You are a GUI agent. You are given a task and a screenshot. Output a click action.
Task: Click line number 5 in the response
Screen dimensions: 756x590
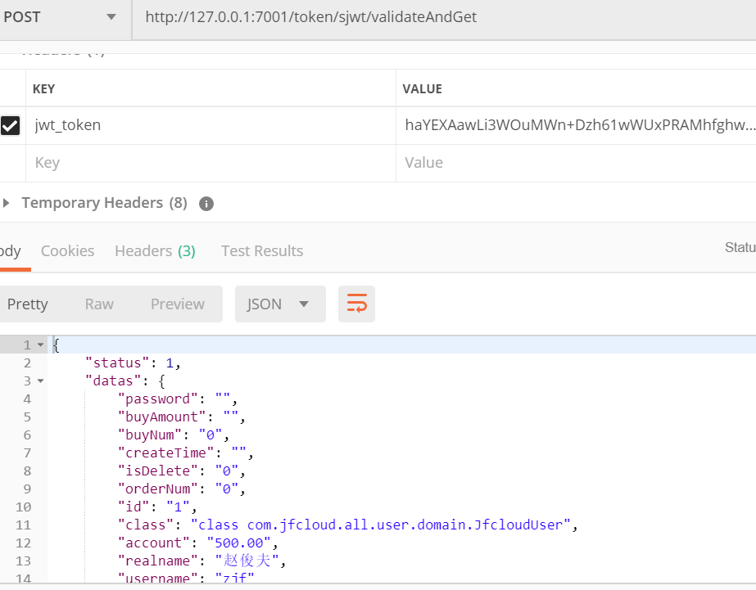[x=27, y=417]
